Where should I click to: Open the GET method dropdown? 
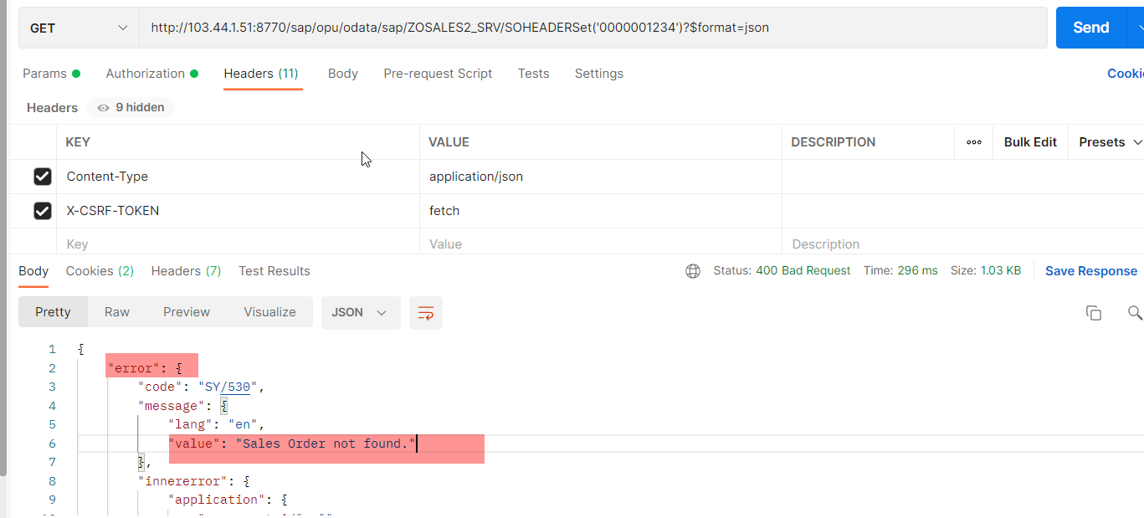[x=79, y=28]
